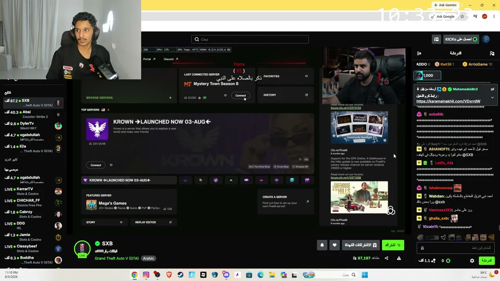This screenshot has height=281, width=500.
Task: Open the Grand Theft Auto V (GTA) category link
Action: pyautogui.click(x=116, y=258)
